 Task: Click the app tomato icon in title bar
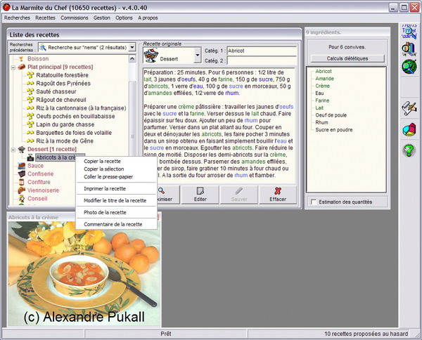[6, 8]
